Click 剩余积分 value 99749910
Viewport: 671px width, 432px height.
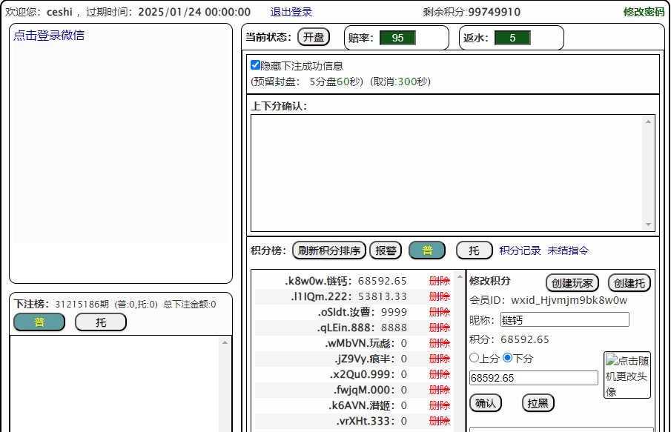pos(495,12)
